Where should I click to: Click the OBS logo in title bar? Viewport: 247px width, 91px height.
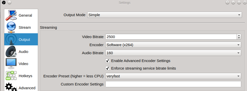[x=4, y=3]
